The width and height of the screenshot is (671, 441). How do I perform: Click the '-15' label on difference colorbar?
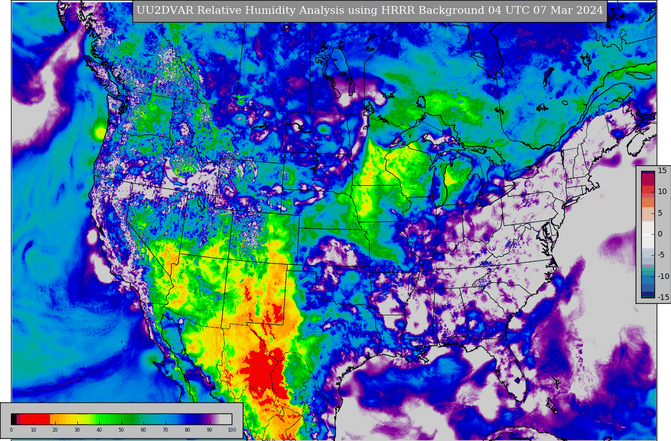pos(663,297)
